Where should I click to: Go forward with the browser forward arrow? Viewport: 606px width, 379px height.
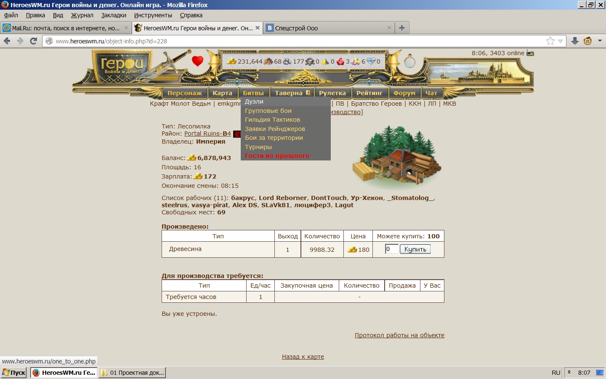coord(20,41)
